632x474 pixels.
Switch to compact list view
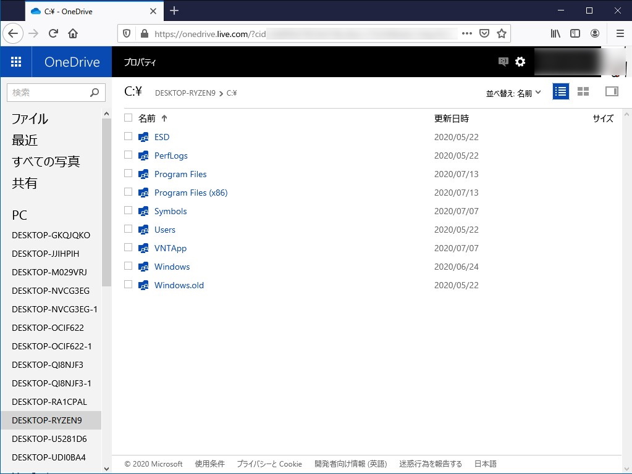pos(560,91)
